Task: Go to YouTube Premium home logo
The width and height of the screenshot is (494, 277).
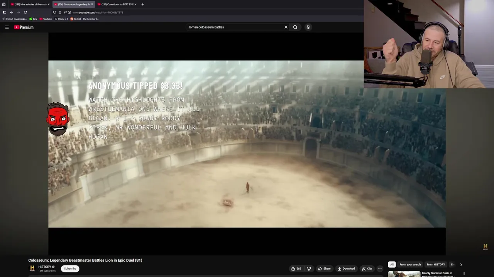Action: click(24, 27)
